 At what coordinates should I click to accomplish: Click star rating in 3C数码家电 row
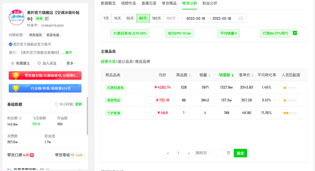(x=290, y=88)
